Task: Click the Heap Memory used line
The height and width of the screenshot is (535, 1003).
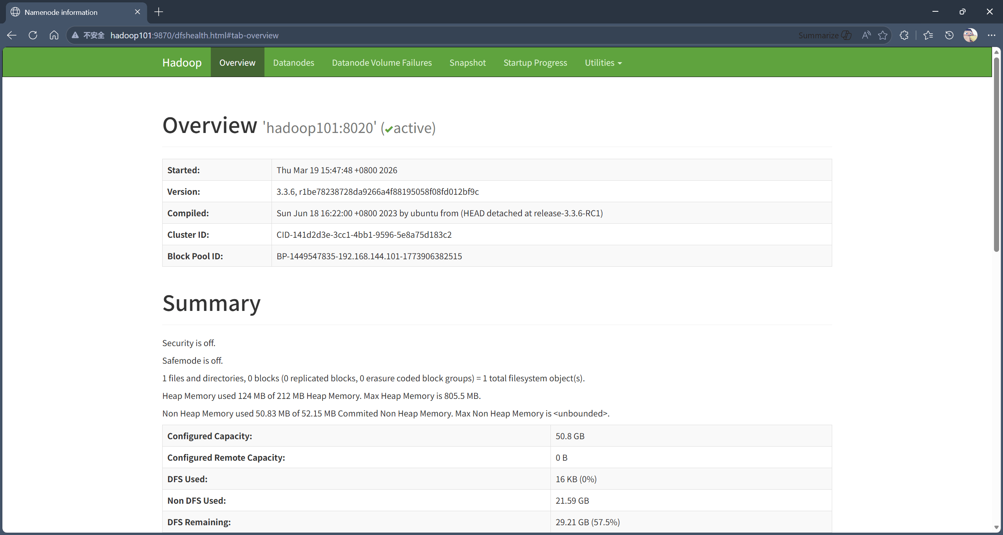Action: coord(321,396)
